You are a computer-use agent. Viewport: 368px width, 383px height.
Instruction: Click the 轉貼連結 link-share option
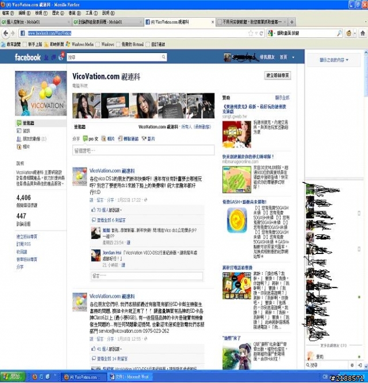[x=128, y=139]
